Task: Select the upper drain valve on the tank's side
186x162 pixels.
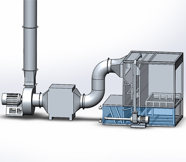Action: (100, 107)
